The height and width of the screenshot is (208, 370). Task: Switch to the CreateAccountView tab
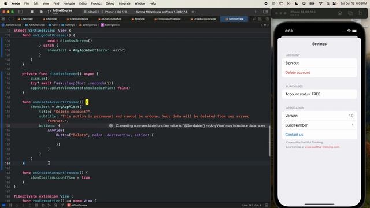(203, 19)
